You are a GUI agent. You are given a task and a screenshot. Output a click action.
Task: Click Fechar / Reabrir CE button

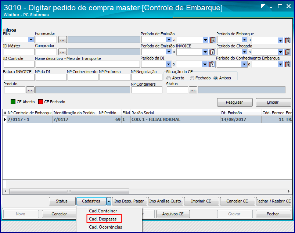[274, 201]
